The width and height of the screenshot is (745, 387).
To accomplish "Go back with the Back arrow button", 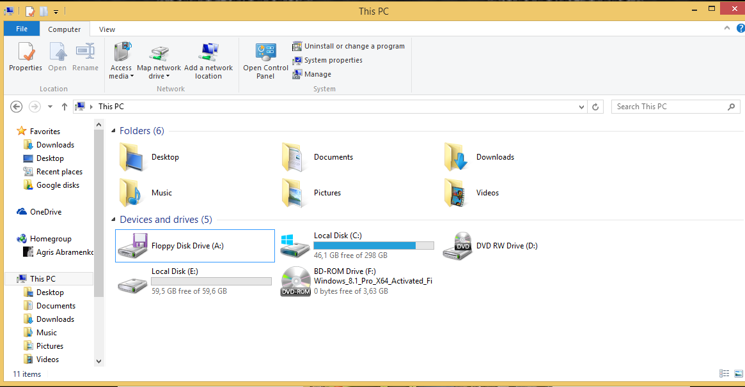I will coord(17,107).
